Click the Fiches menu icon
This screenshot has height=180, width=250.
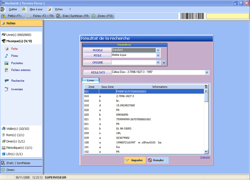coord(49,9)
